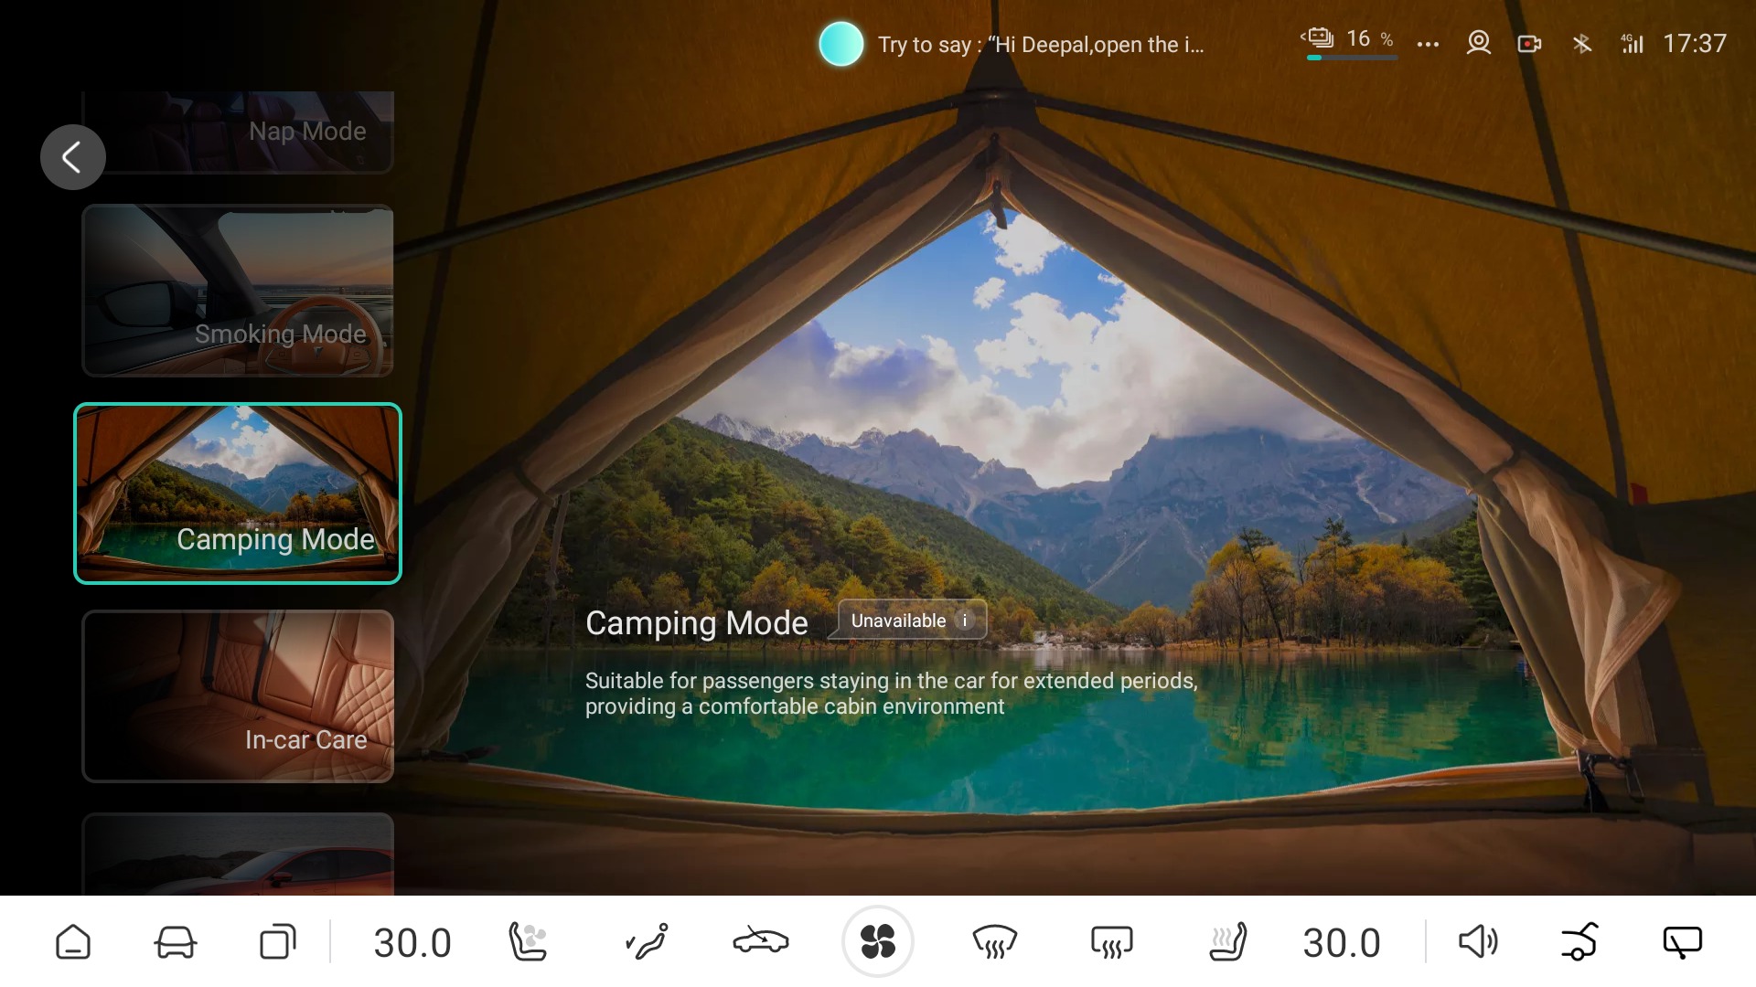The width and height of the screenshot is (1756, 987).
Task: Toggle the climate fan button
Action: [877, 942]
